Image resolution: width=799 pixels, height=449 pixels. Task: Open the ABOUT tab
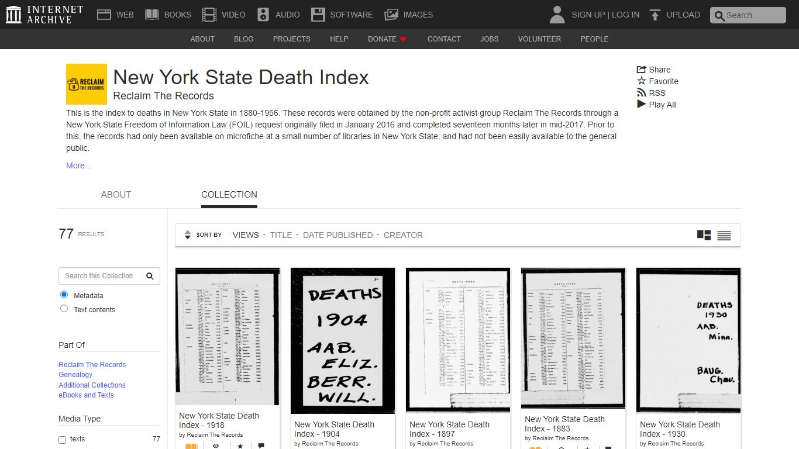click(116, 195)
